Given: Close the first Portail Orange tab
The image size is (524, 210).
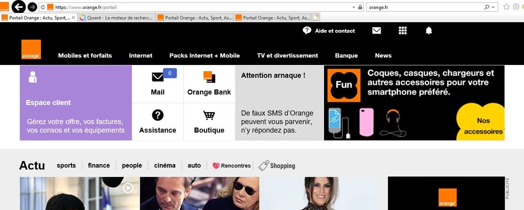Looking at the screenshot, I should pos(74,17).
